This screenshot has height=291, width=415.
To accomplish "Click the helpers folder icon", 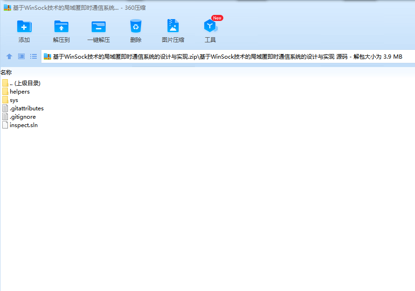I will [x=5, y=92].
